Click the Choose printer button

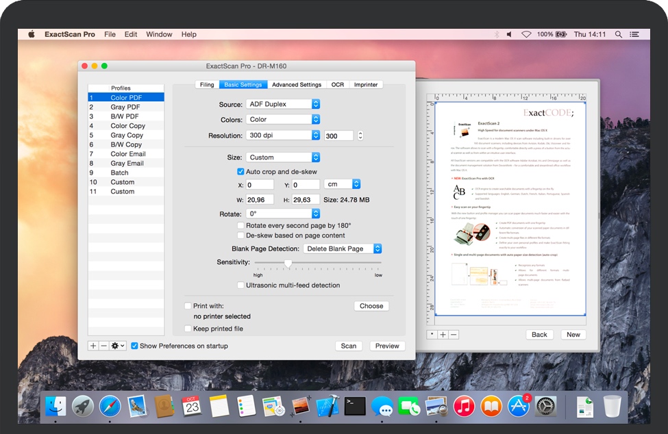(371, 306)
